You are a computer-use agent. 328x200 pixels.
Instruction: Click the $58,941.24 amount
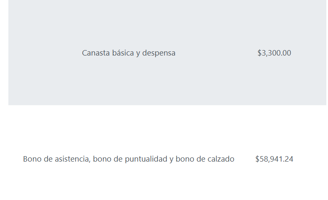(274, 159)
